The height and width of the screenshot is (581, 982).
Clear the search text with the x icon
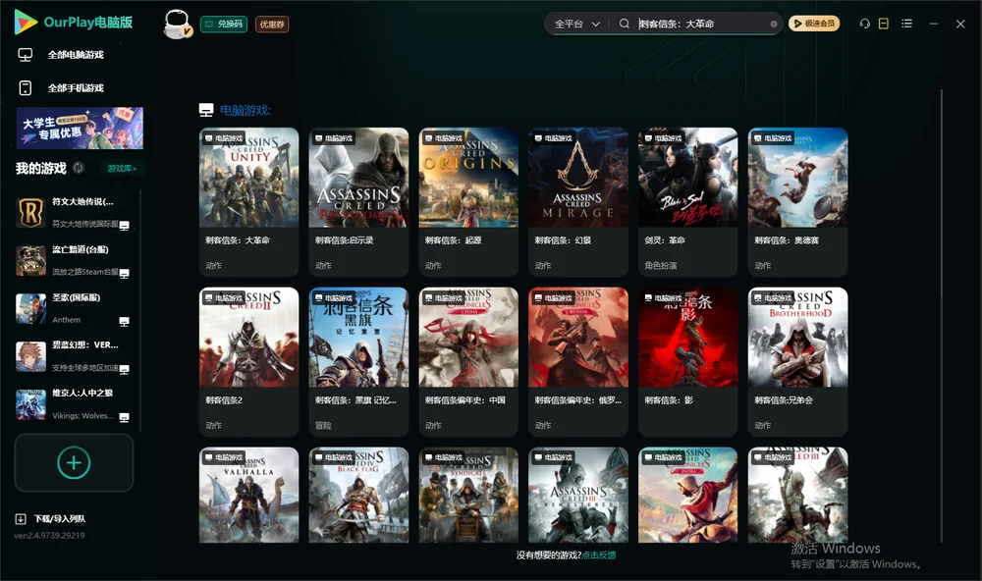pos(774,24)
